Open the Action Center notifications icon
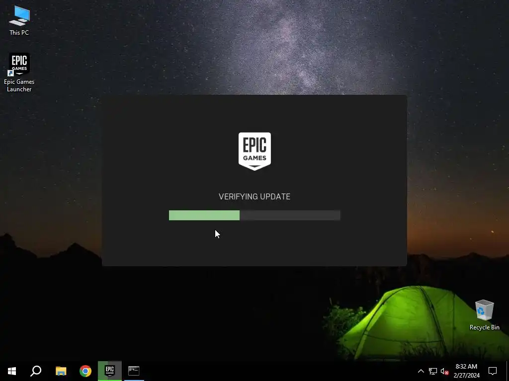 tap(493, 371)
